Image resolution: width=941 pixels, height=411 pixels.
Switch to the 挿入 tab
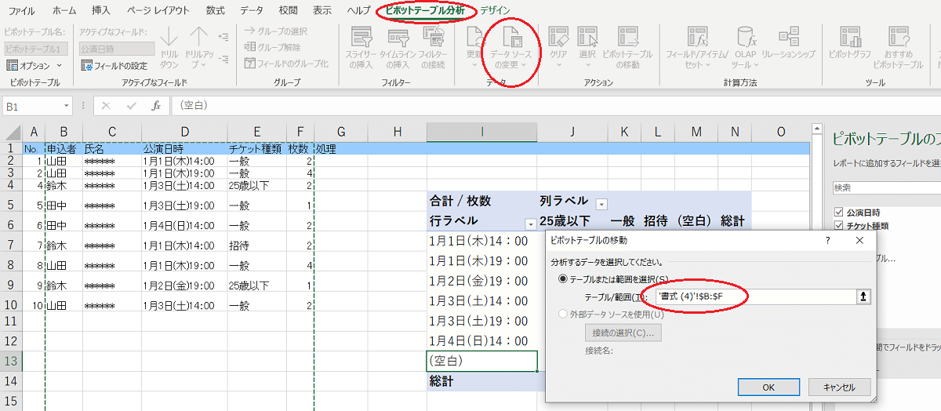tap(101, 11)
